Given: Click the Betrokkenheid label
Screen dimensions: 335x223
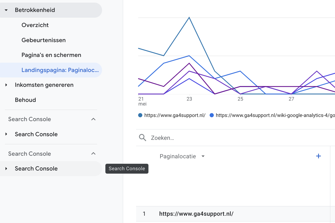Looking at the screenshot, I should 35,10.
